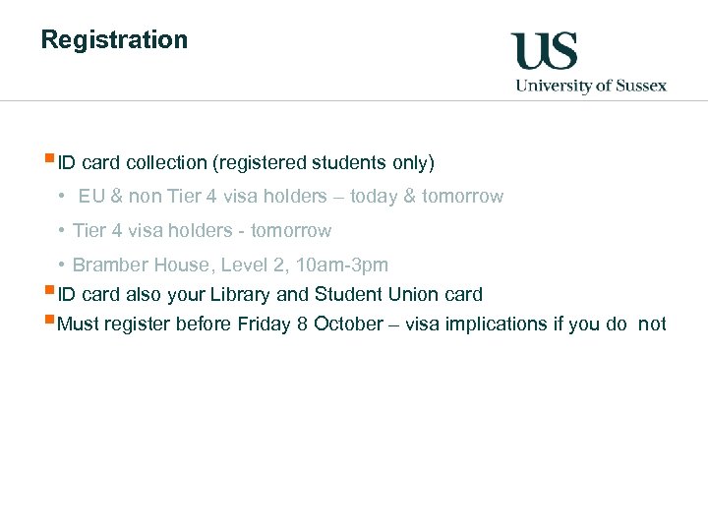Viewport: 708px width, 531px height.
Task: Click the square bullet before ID card collection
Action: 51,158
